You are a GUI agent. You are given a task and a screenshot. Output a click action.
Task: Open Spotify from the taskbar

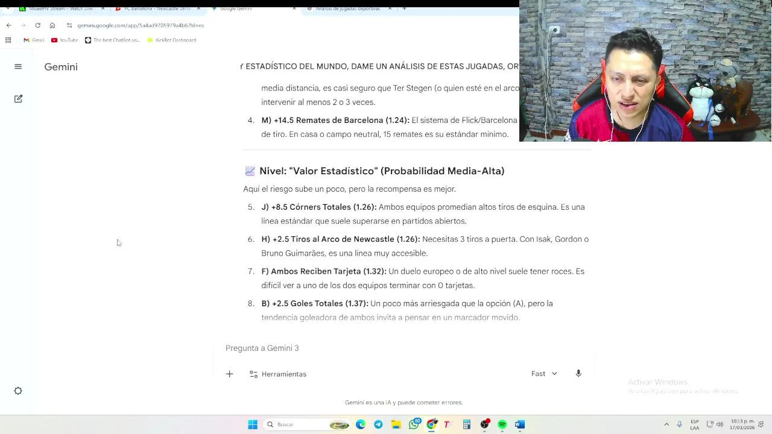click(x=502, y=424)
